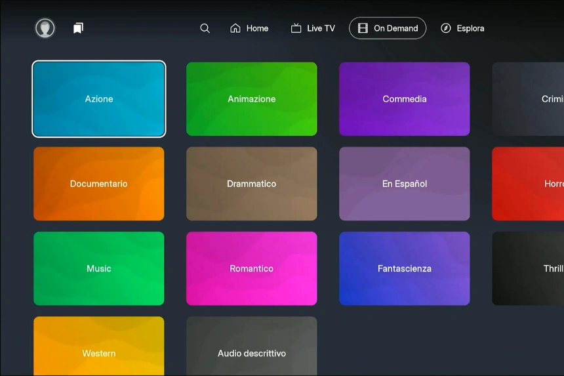Open the Music category tile
The width and height of the screenshot is (564, 376).
click(99, 268)
